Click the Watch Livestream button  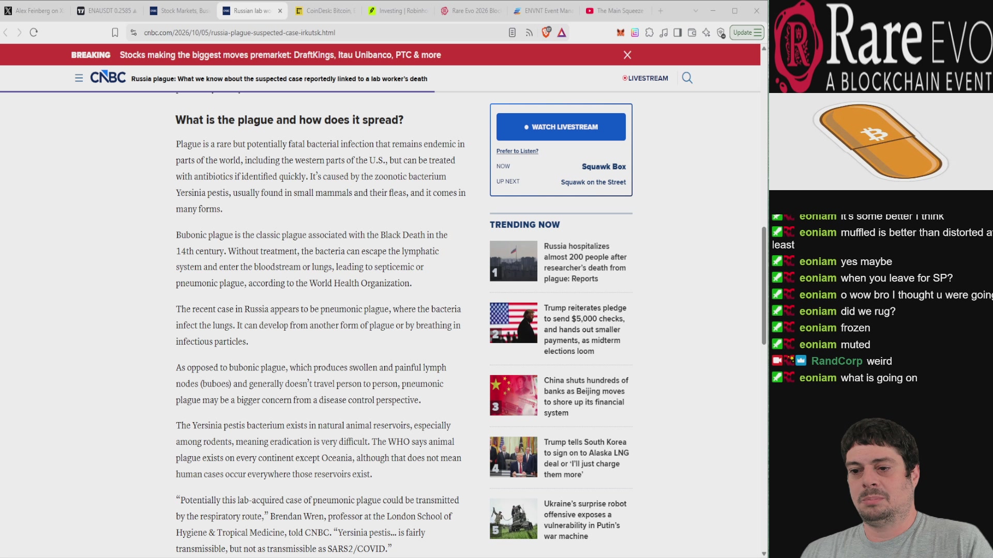(561, 127)
